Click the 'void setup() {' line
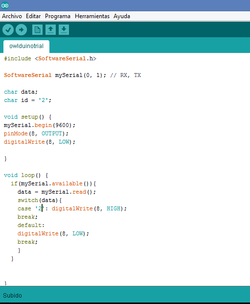This screenshot has height=304, width=250. click(28, 117)
